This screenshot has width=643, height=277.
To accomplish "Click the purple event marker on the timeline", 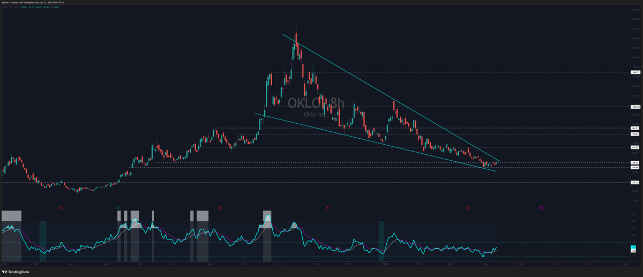I will click(x=541, y=207).
